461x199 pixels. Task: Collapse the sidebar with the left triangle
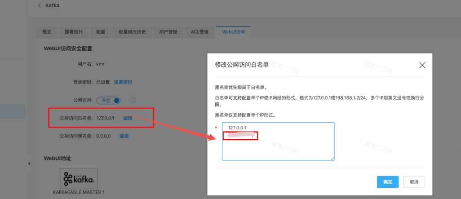(29, 164)
